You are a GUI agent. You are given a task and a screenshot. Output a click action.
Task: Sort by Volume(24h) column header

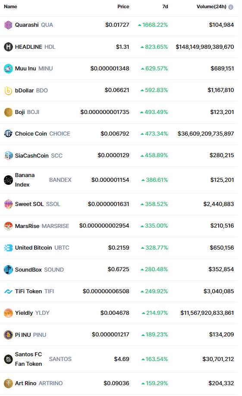[x=211, y=6]
